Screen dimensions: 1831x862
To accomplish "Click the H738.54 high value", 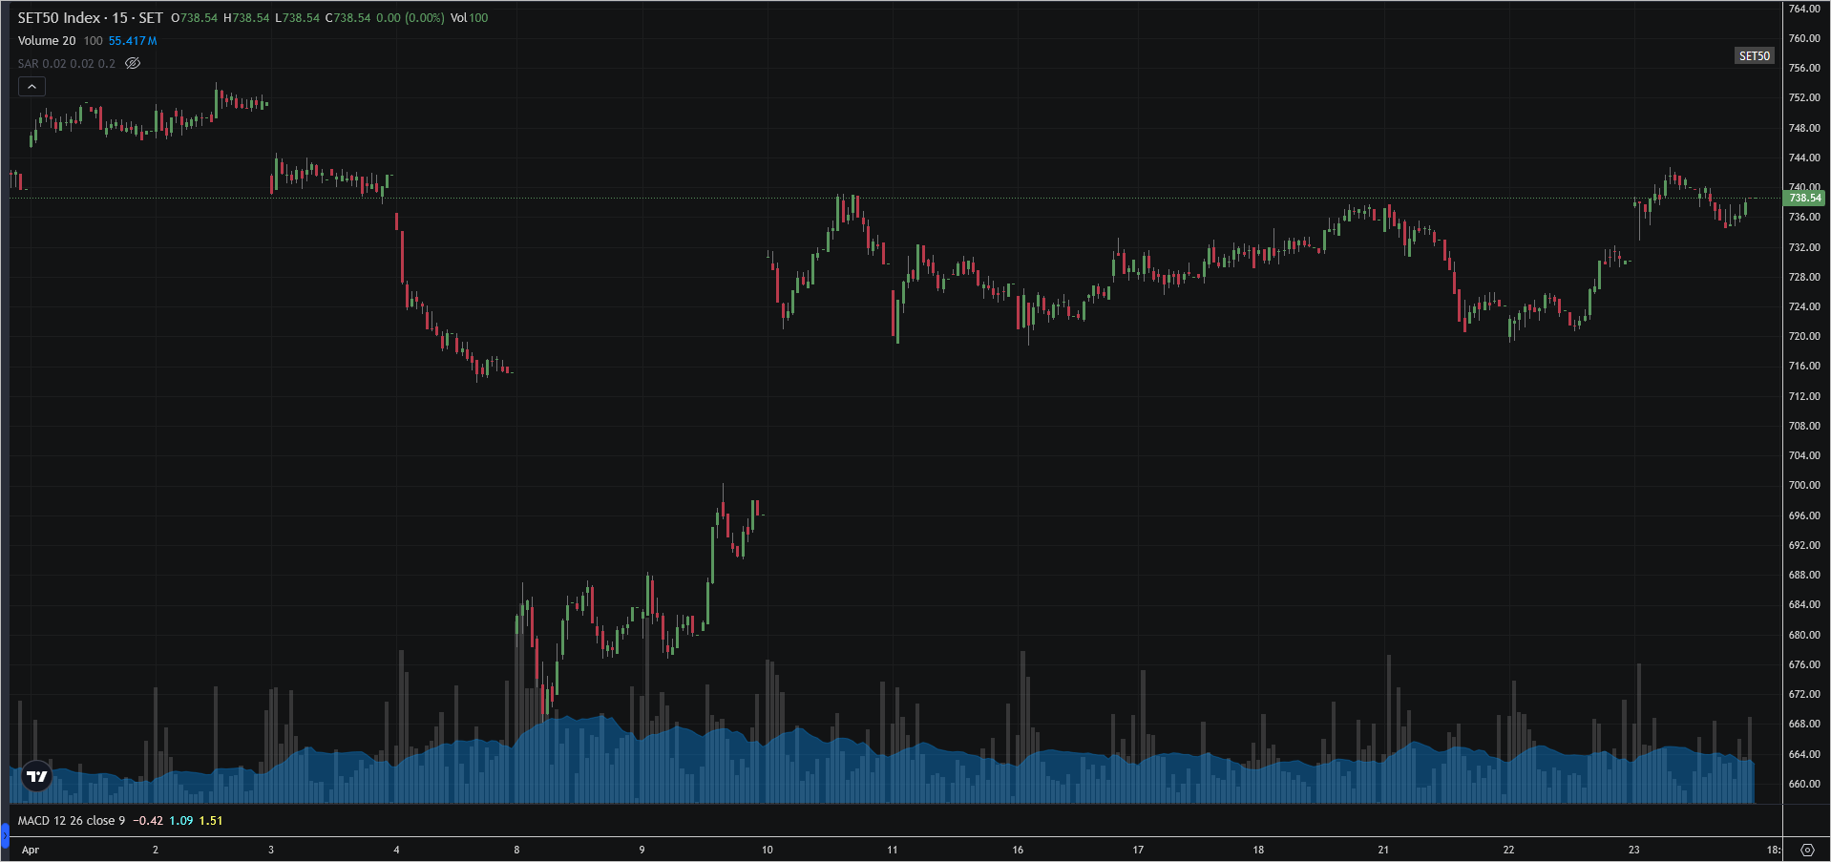I will pyautogui.click(x=246, y=18).
